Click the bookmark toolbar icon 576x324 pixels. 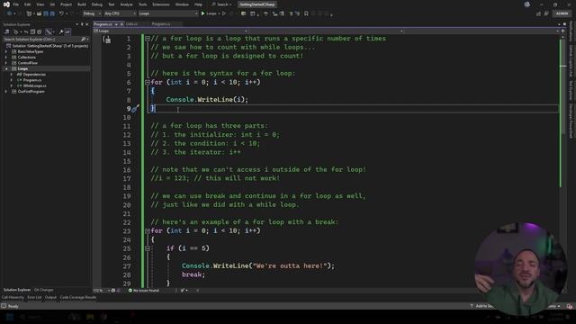306,13
